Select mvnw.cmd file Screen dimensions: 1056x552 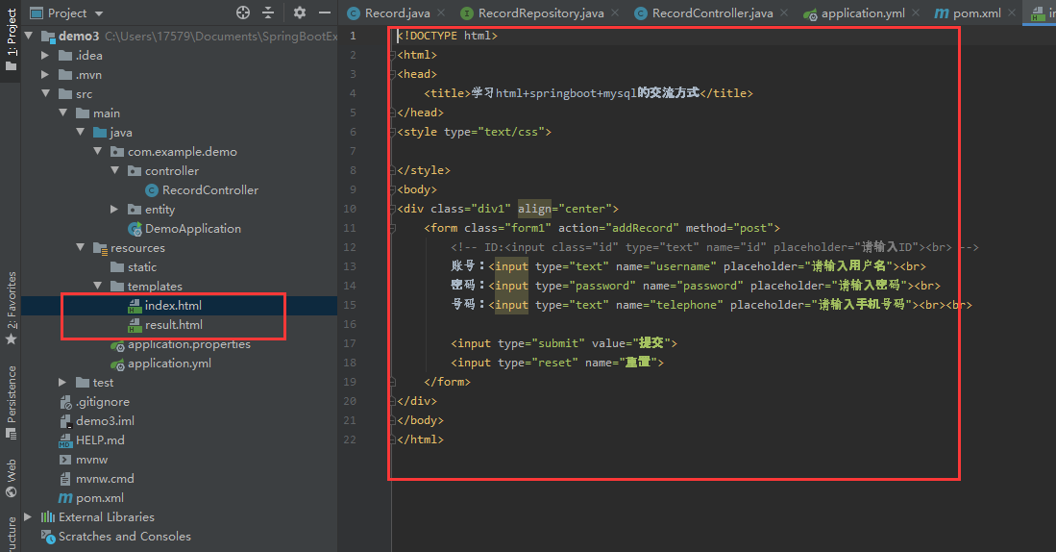pos(105,479)
